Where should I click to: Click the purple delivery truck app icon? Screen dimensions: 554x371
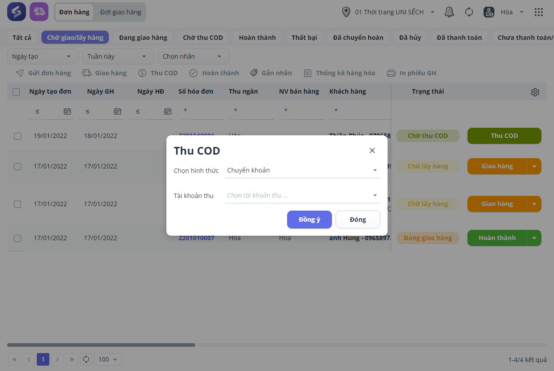(39, 12)
